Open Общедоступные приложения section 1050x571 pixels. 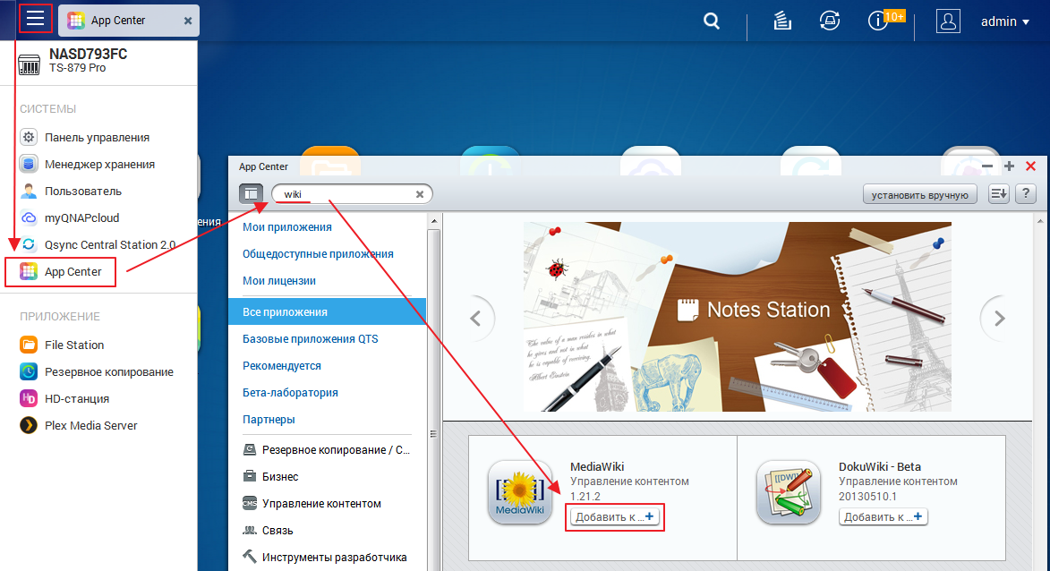click(x=318, y=253)
